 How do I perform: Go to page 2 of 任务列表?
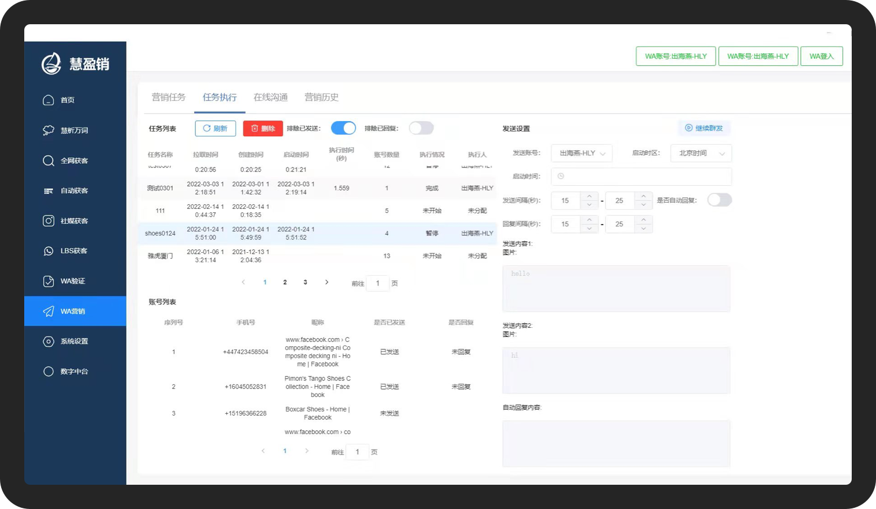[285, 282]
